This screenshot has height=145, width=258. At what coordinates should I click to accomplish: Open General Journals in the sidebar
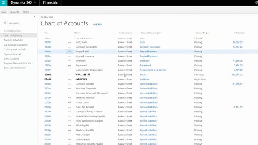[x=12, y=31]
